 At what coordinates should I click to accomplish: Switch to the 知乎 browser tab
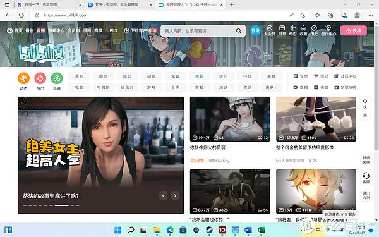coord(121,4)
